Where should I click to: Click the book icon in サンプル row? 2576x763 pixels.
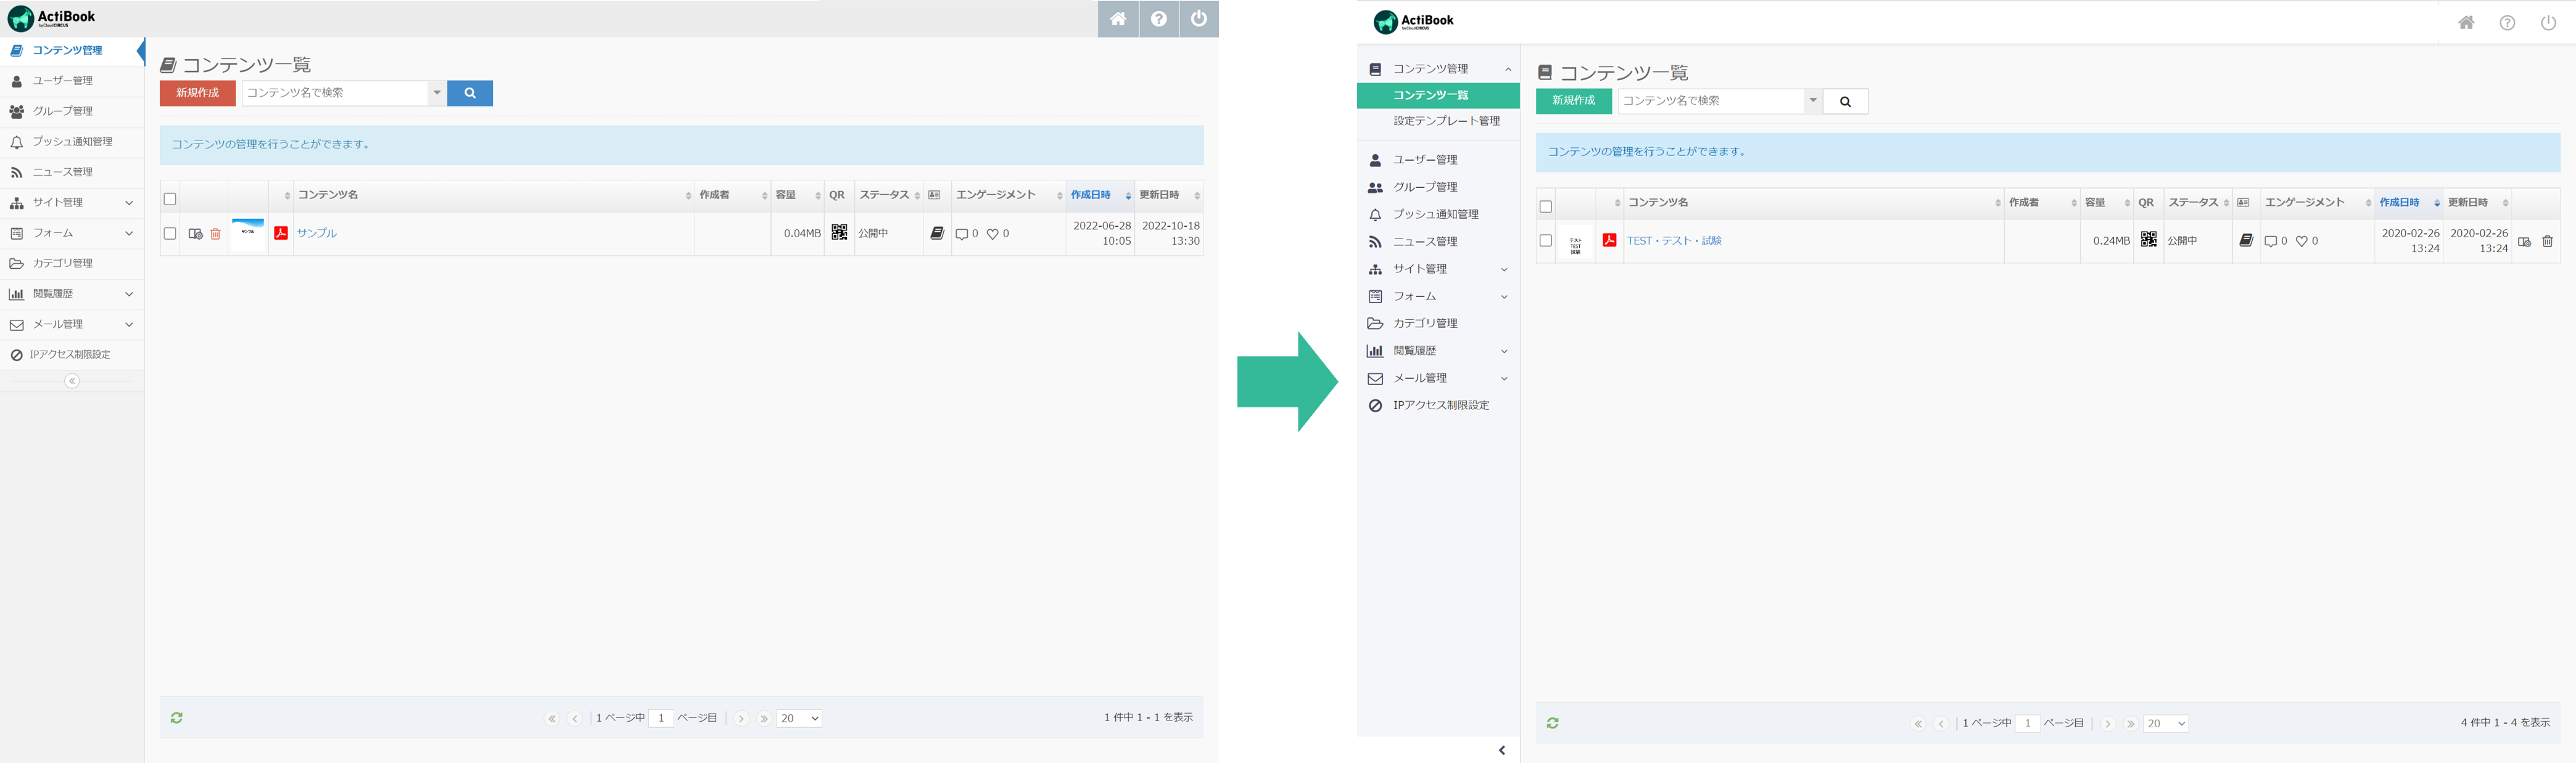pos(937,233)
